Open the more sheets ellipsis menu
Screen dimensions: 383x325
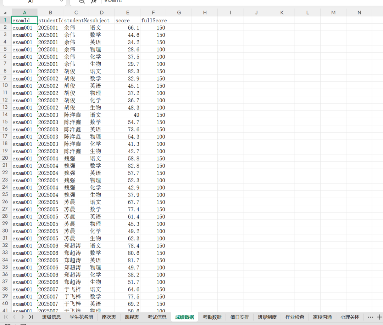coord(370,317)
